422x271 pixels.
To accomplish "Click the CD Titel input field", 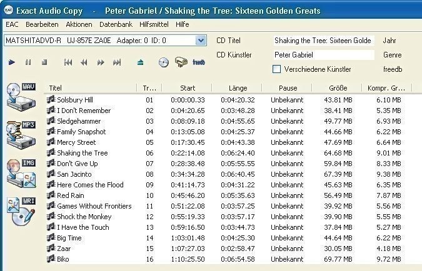I will [323, 41].
